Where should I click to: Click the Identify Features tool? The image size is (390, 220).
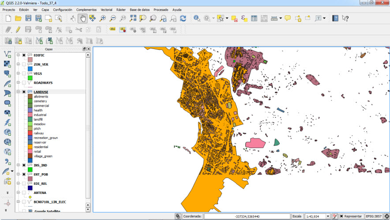point(196,18)
